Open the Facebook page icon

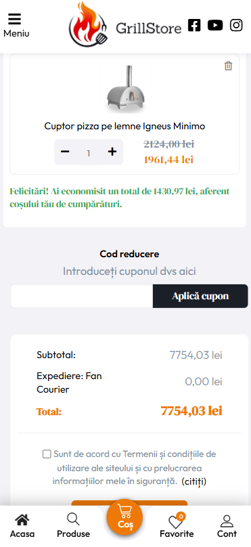[x=194, y=25]
